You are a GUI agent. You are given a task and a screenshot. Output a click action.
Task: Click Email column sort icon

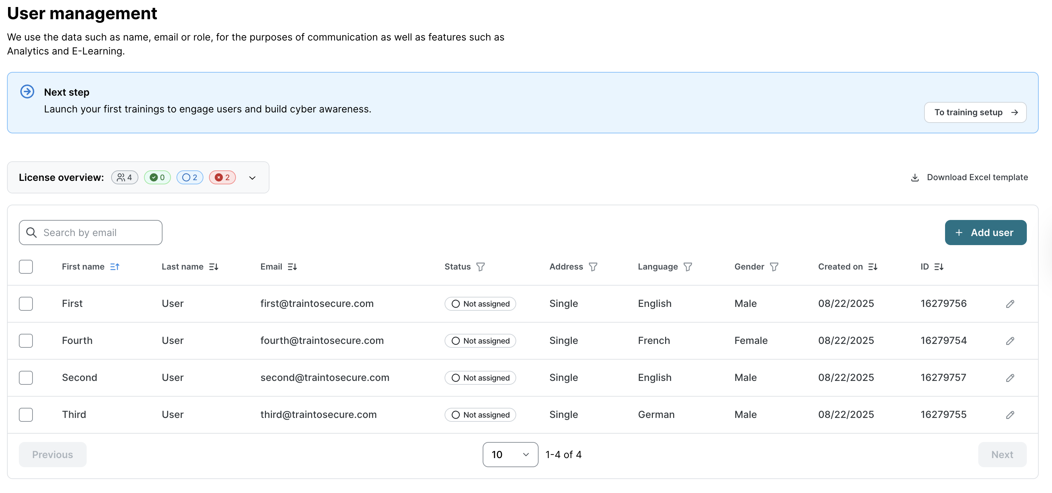tap(292, 266)
